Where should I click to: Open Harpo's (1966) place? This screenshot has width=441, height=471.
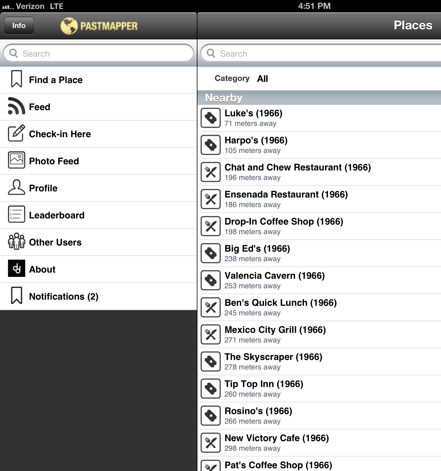(319, 145)
